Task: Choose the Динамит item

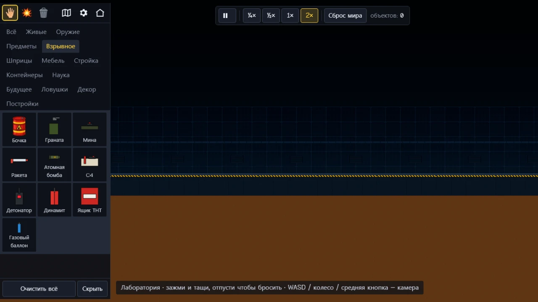Action: tap(55, 200)
